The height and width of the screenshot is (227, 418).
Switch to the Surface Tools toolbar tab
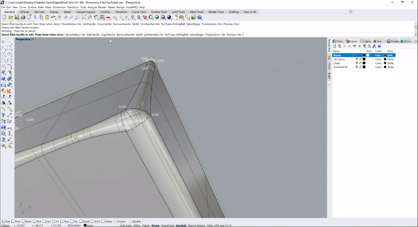[159, 12]
